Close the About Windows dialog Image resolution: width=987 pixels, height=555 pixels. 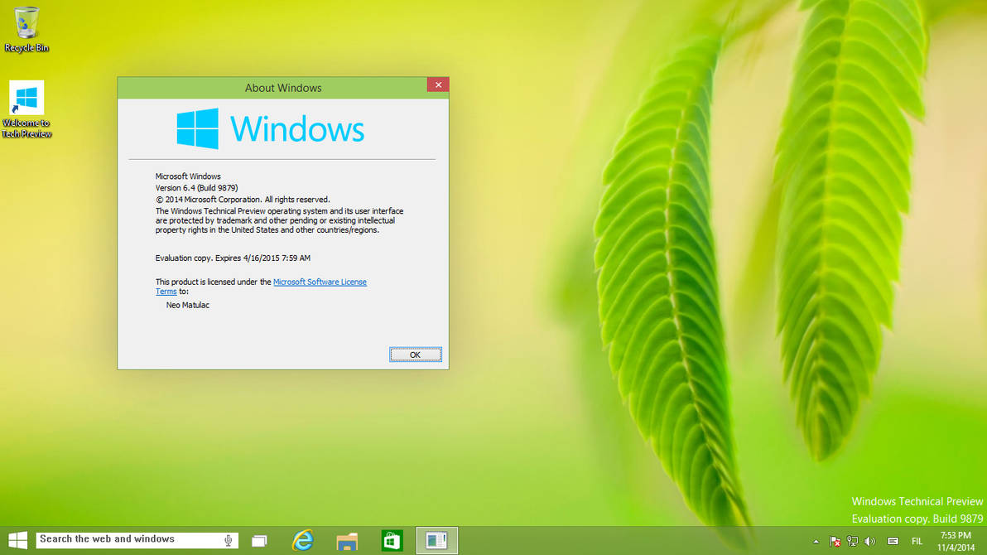438,85
